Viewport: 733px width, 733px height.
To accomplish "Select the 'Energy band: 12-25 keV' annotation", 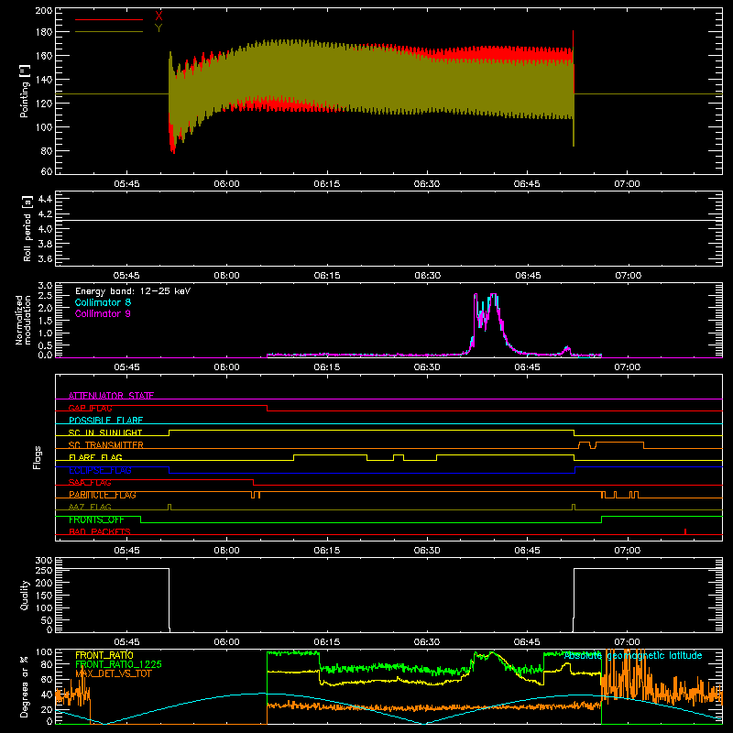I will 133,291.
